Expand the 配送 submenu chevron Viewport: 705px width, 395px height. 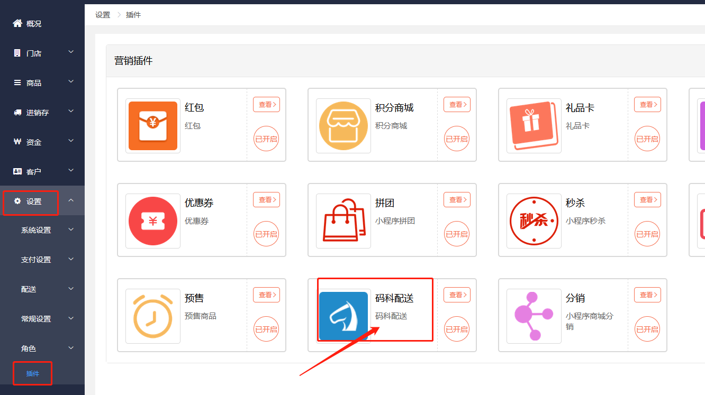coord(71,289)
